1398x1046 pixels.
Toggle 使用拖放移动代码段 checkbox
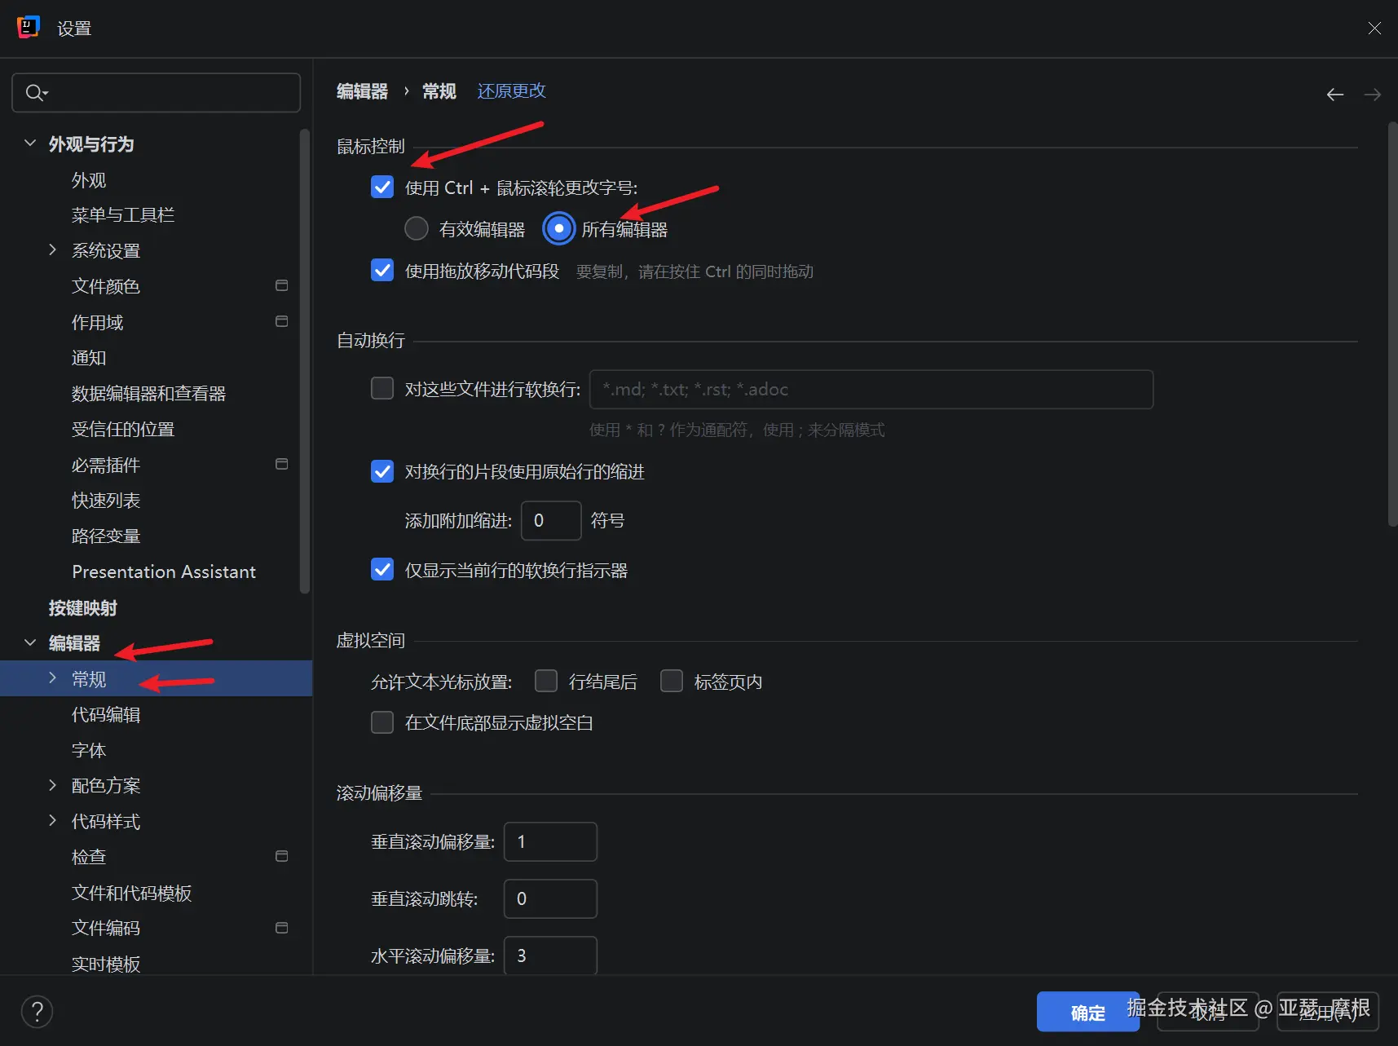(x=382, y=270)
